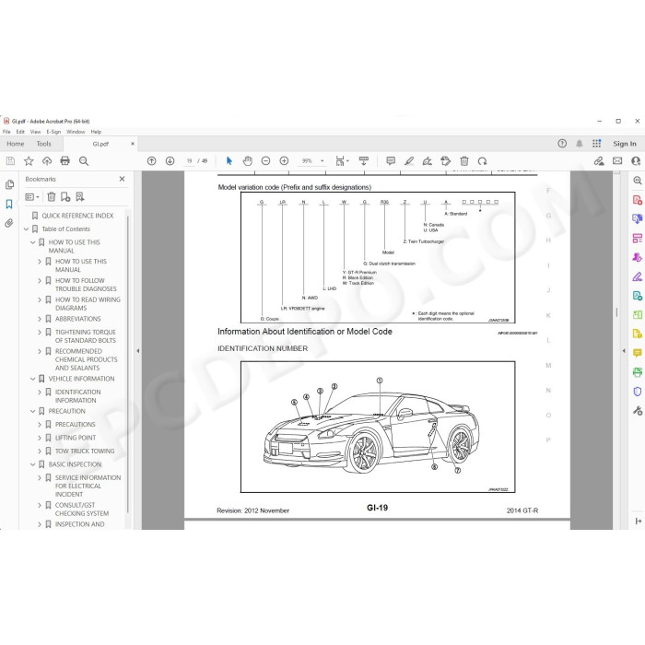Open the sign/draw tool
Image resolution: width=645 pixels, height=645 pixels.
tap(428, 161)
